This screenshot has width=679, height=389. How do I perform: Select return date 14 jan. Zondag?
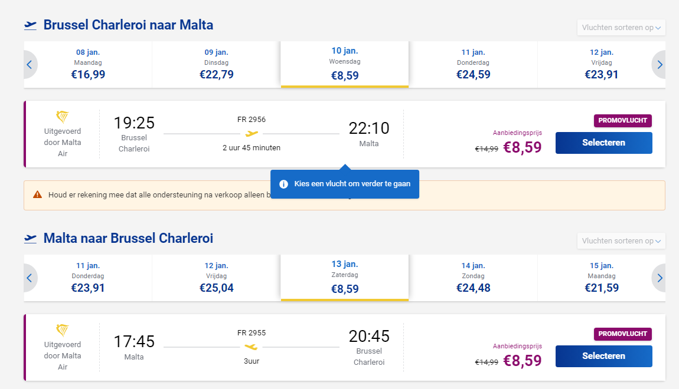tap(473, 278)
